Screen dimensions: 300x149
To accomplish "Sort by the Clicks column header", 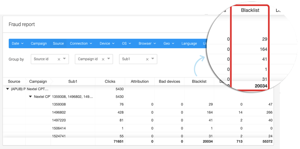I will (110, 81).
